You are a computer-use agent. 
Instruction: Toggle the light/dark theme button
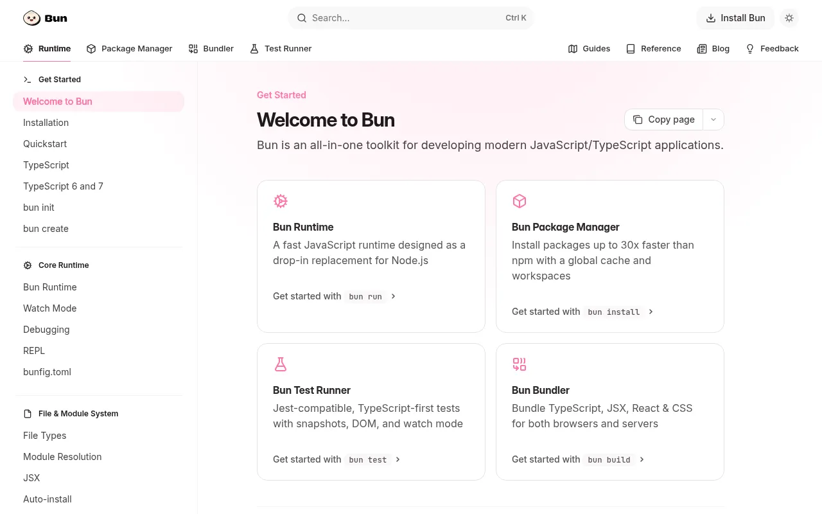(789, 18)
